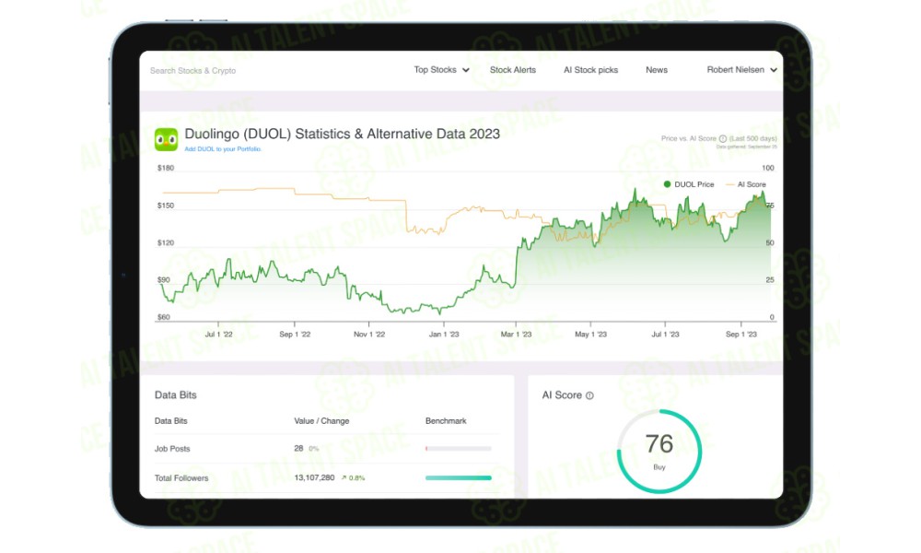Screen dimensions: 921x553
Task: Click the Duolingo owl logo icon
Action: click(x=166, y=140)
